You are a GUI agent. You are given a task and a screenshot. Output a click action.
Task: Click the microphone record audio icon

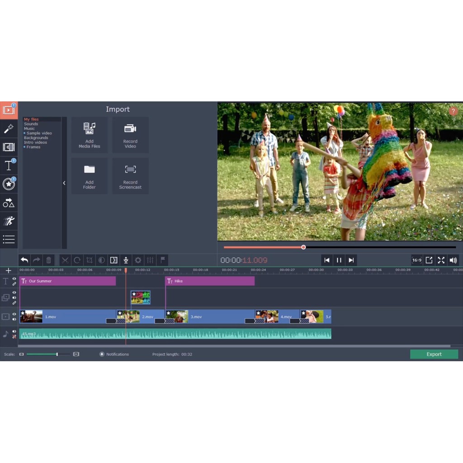coord(126,260)
